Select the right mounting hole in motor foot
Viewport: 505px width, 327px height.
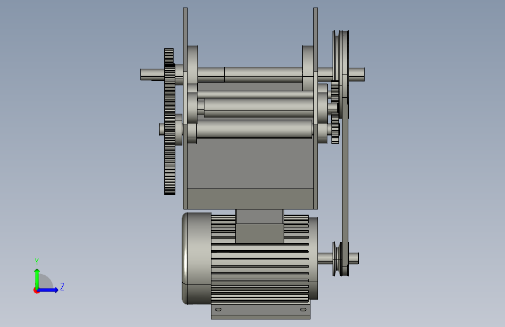[303, 310]
